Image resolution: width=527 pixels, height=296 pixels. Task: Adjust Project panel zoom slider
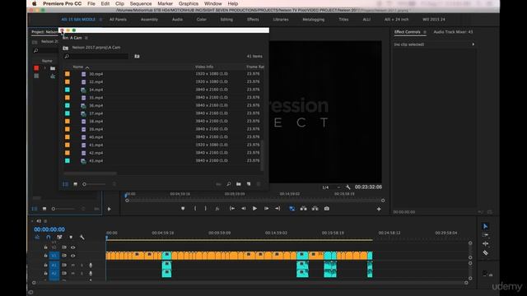[63, 209]
